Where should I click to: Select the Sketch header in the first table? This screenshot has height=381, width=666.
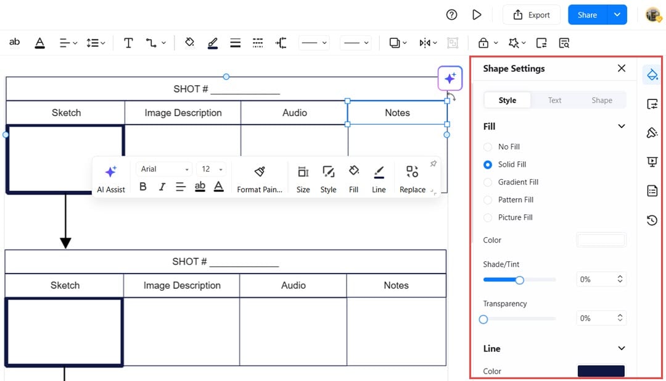[x=66, y=112]
